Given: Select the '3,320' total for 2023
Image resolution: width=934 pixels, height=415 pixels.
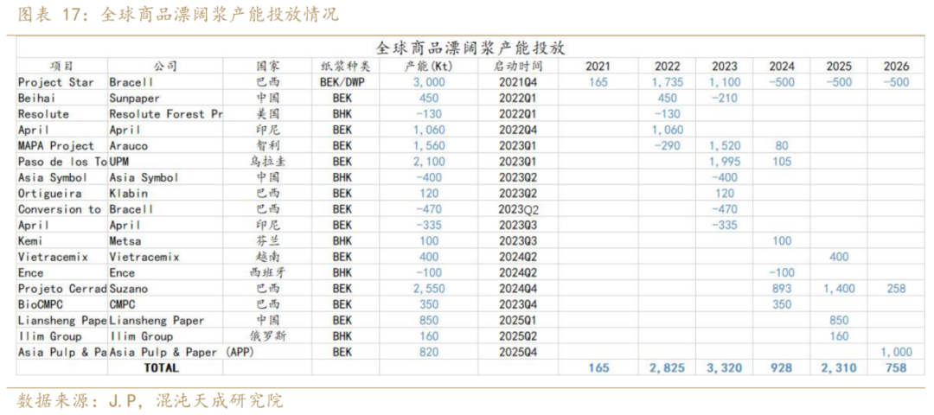Looking at the screenshot, I should click(x=725, y=368).
